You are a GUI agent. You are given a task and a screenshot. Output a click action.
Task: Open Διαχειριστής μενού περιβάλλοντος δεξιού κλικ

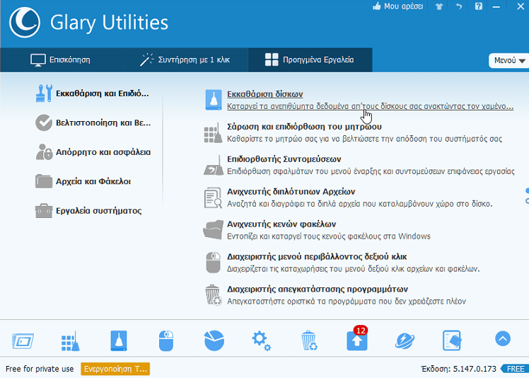pyautogui.click(x=317, y=257)
